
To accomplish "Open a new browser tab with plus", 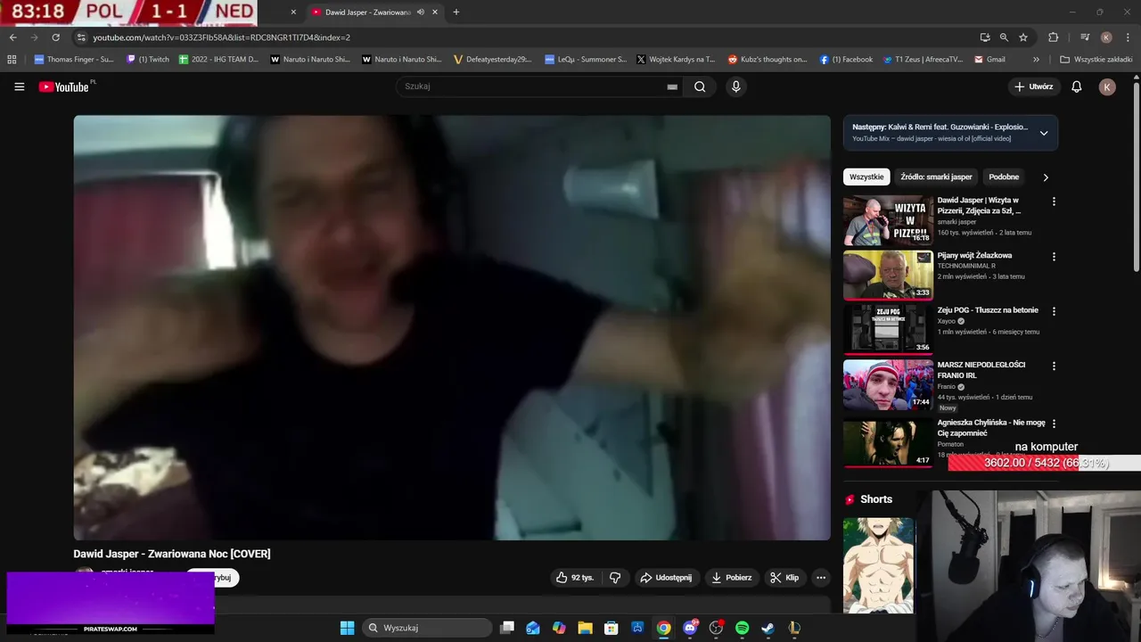I will [x=456, y=12].
